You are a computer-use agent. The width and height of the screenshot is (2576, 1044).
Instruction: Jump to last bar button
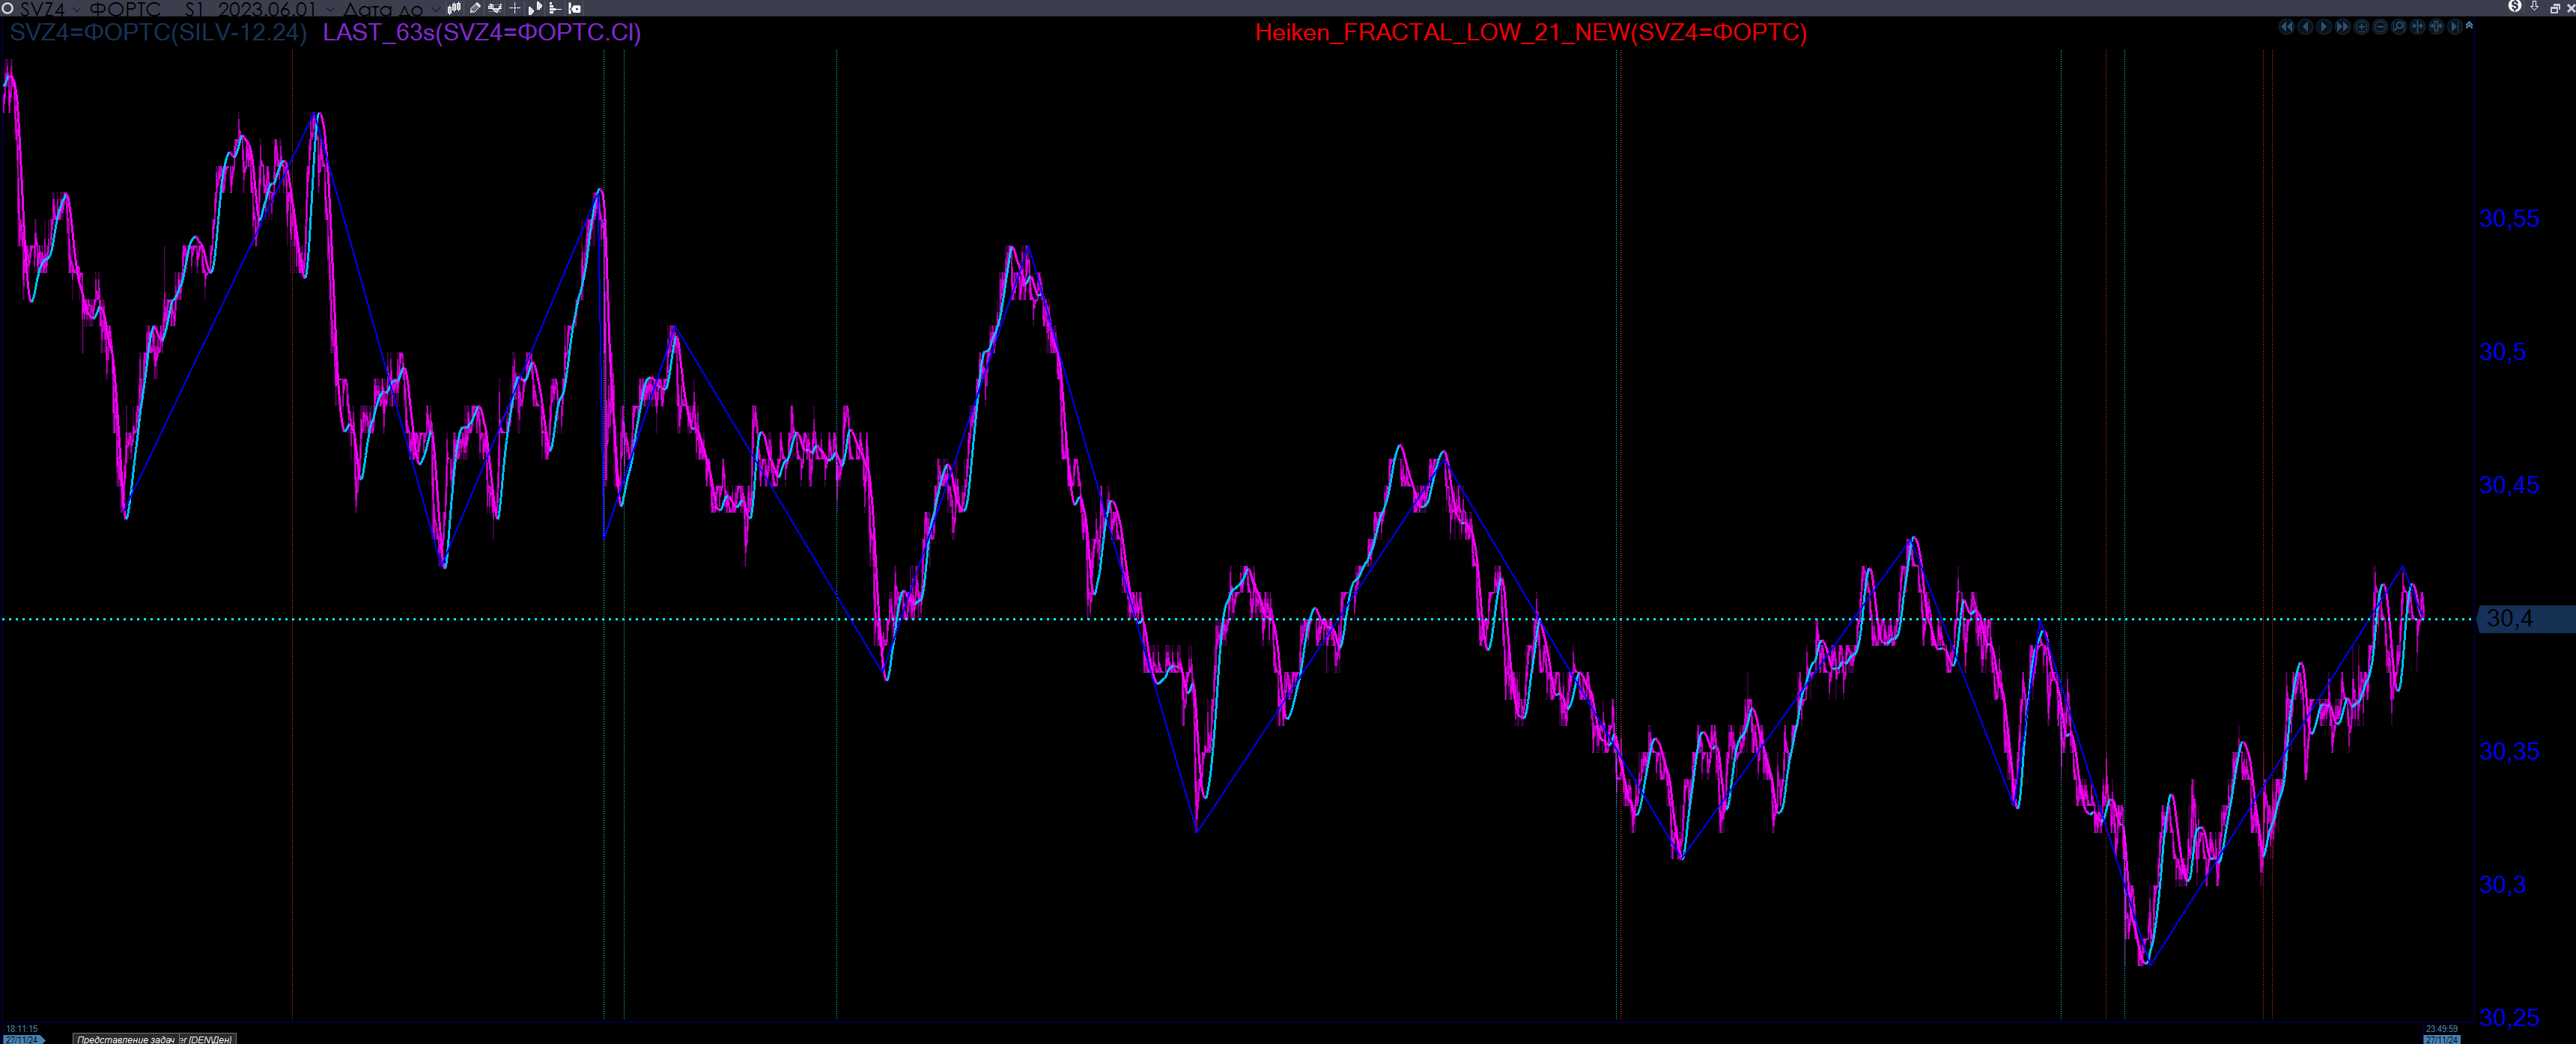pyautogui.click(x=2455, y=27)
